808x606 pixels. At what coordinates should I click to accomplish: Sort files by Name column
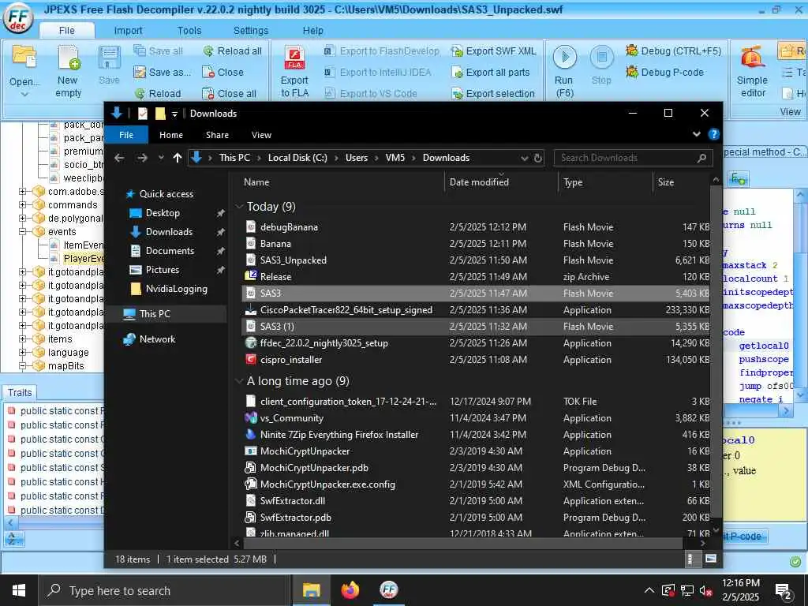256,182
